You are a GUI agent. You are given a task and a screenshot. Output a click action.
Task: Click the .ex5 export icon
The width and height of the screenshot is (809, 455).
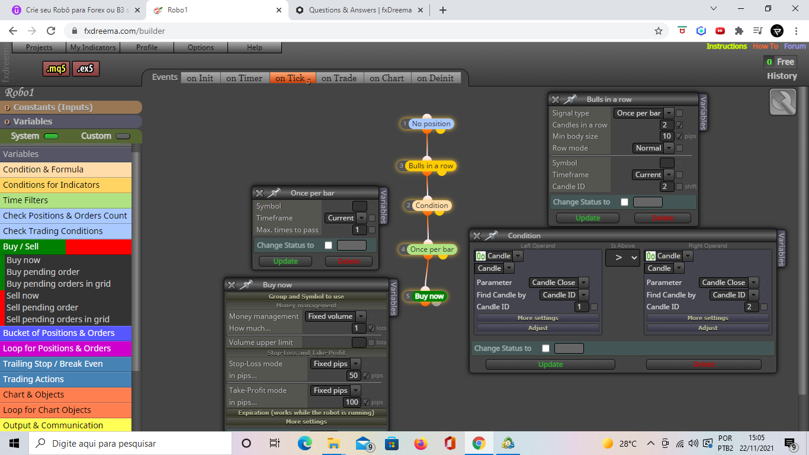86,69
